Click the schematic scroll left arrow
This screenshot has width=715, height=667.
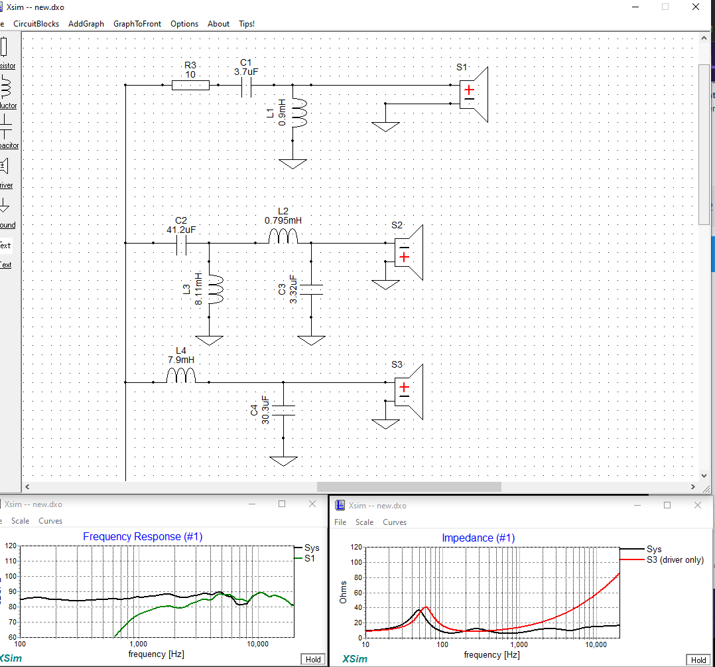27,486
